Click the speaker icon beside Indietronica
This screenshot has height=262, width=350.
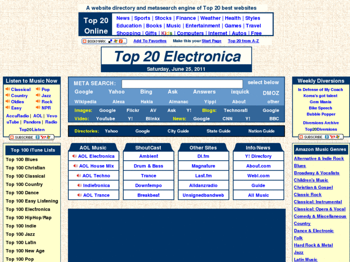click(79, 185)
